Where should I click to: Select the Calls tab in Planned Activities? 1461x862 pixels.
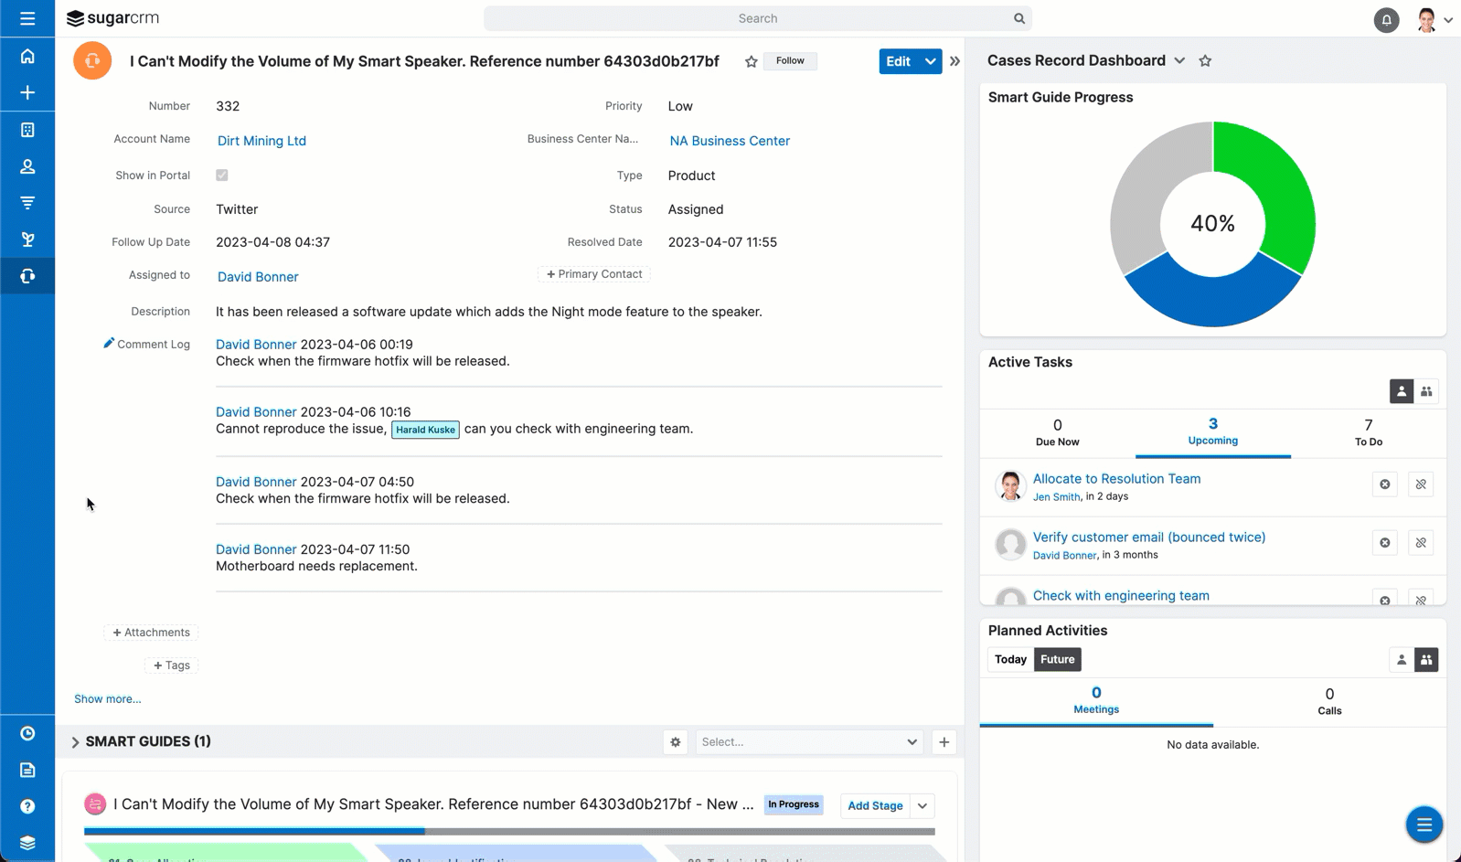[x=1328, y=701]
